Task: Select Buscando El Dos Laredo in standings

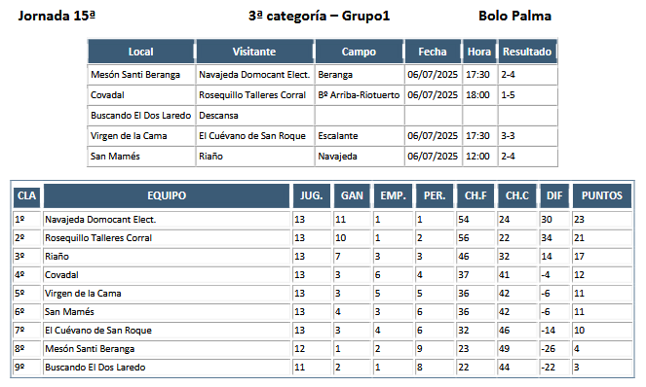Action: [167, 368]
